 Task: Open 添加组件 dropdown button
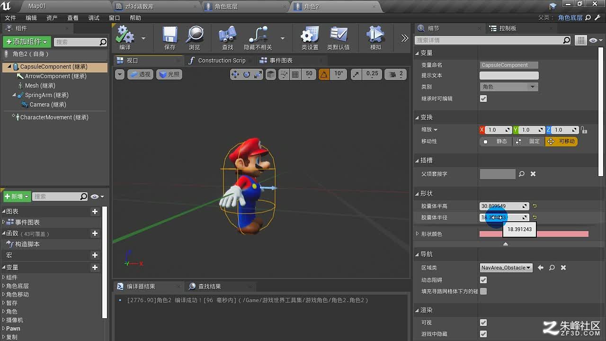click(x=27, y=42)
